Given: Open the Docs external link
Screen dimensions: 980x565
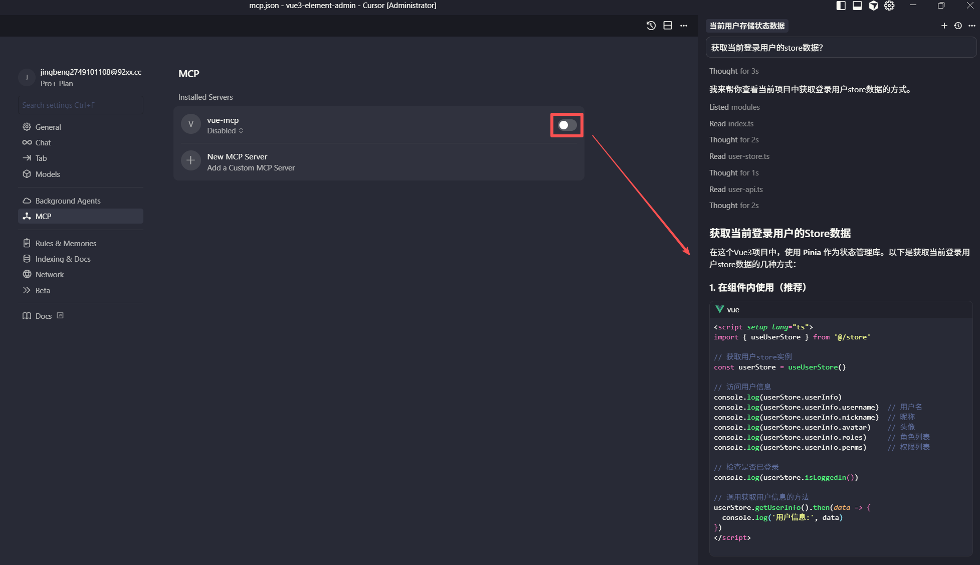Looking at the screenshot, I should [44, 316].
